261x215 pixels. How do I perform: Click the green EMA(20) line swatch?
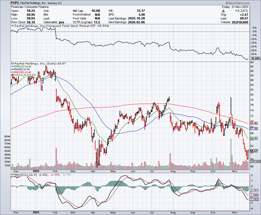tap(13, 66)
